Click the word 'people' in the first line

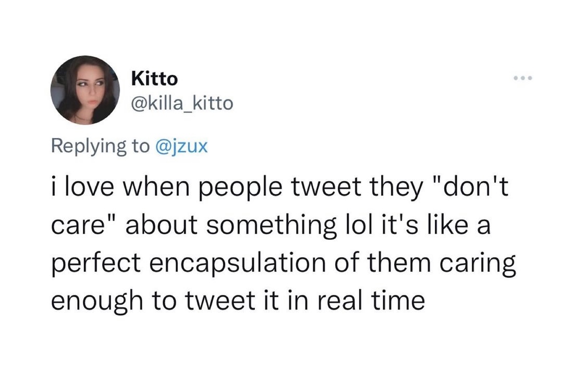tap(239, 188)
